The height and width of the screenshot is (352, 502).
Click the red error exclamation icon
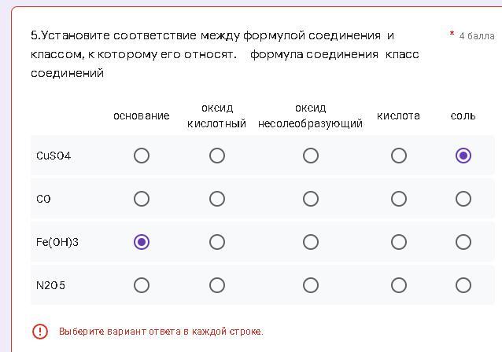pos(40,332)
